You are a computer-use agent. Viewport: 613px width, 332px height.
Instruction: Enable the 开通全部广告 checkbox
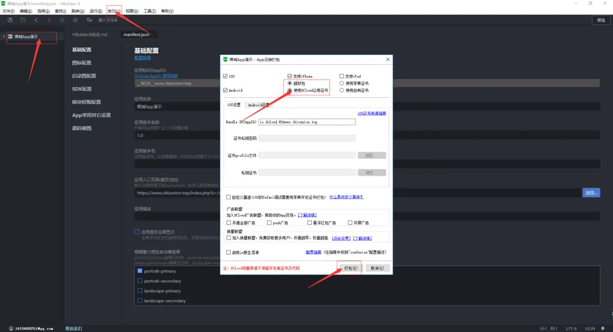tap(229, 223)
